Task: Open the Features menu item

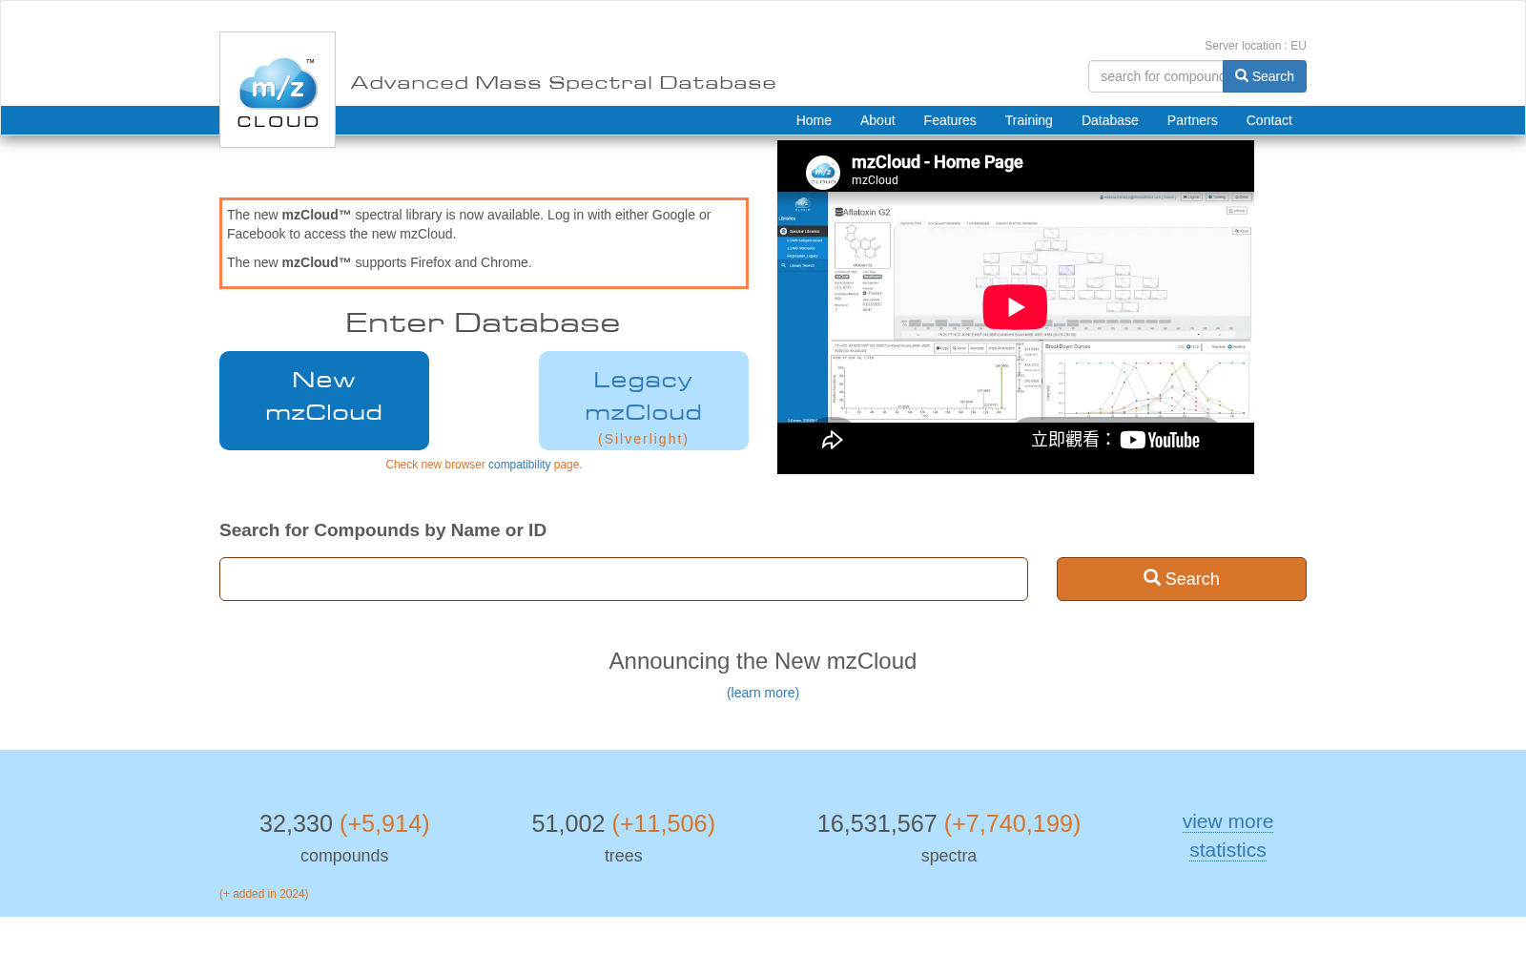Action: coord(950,120)
